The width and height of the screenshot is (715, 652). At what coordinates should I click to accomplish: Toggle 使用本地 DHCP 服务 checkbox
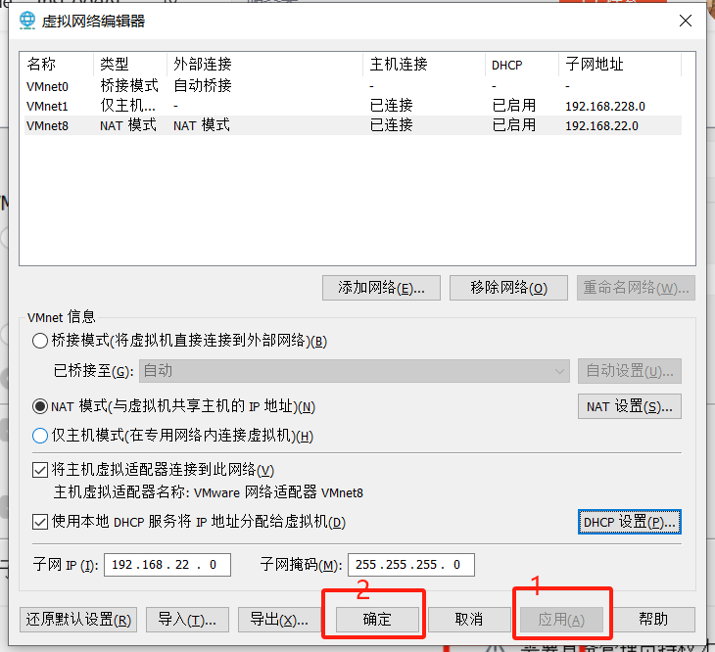click(40, 522)
